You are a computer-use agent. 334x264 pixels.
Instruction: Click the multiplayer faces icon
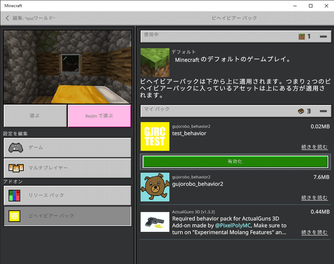pyautogui.click(x=16, y=168)
